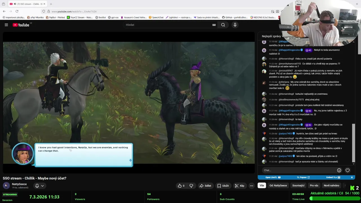Share the video using Sdílet
The image size is (361, 203).
(205, 186)
